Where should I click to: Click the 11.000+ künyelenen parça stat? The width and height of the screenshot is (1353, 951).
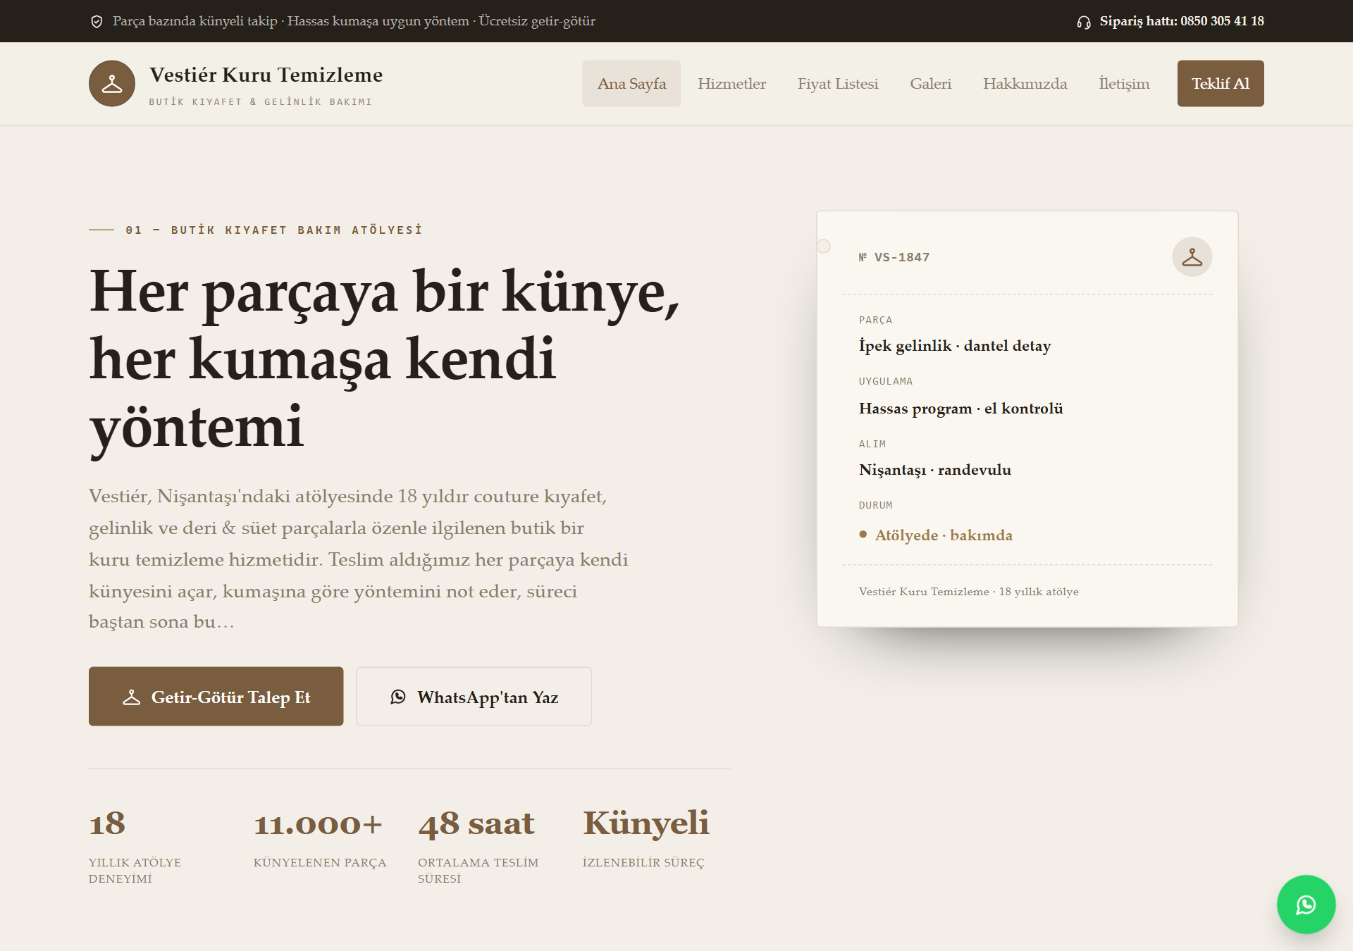point(320,838)
